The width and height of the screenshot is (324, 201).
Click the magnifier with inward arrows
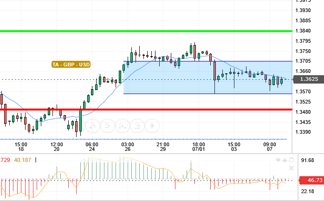click(x=137, y=126)
